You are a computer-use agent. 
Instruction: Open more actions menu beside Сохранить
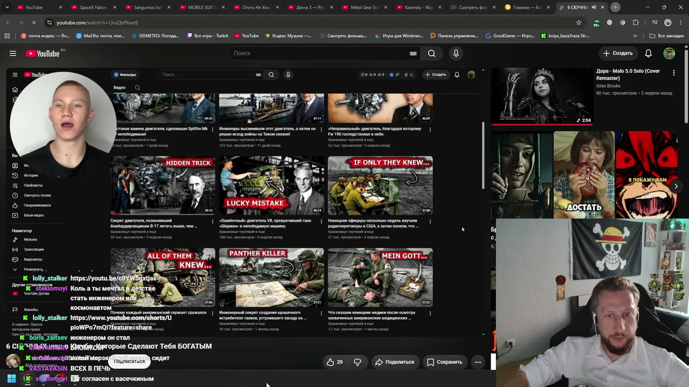tap(478, 362)
